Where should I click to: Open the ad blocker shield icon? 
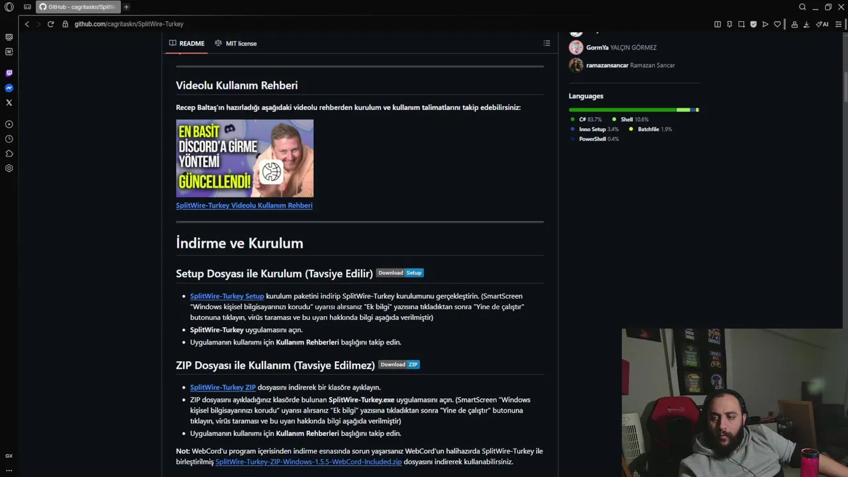(753, 24)
